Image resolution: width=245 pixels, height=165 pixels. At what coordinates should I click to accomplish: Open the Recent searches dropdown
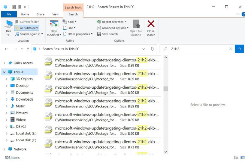(x=111, y=22)
